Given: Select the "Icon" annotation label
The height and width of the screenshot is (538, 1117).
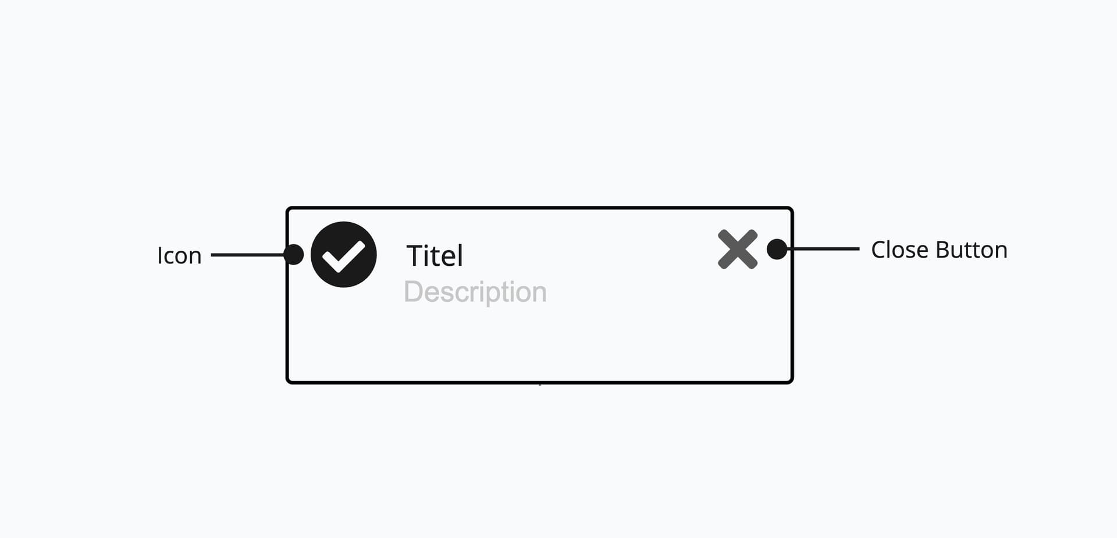Looking at the screenshot, I should click(179, 256).
